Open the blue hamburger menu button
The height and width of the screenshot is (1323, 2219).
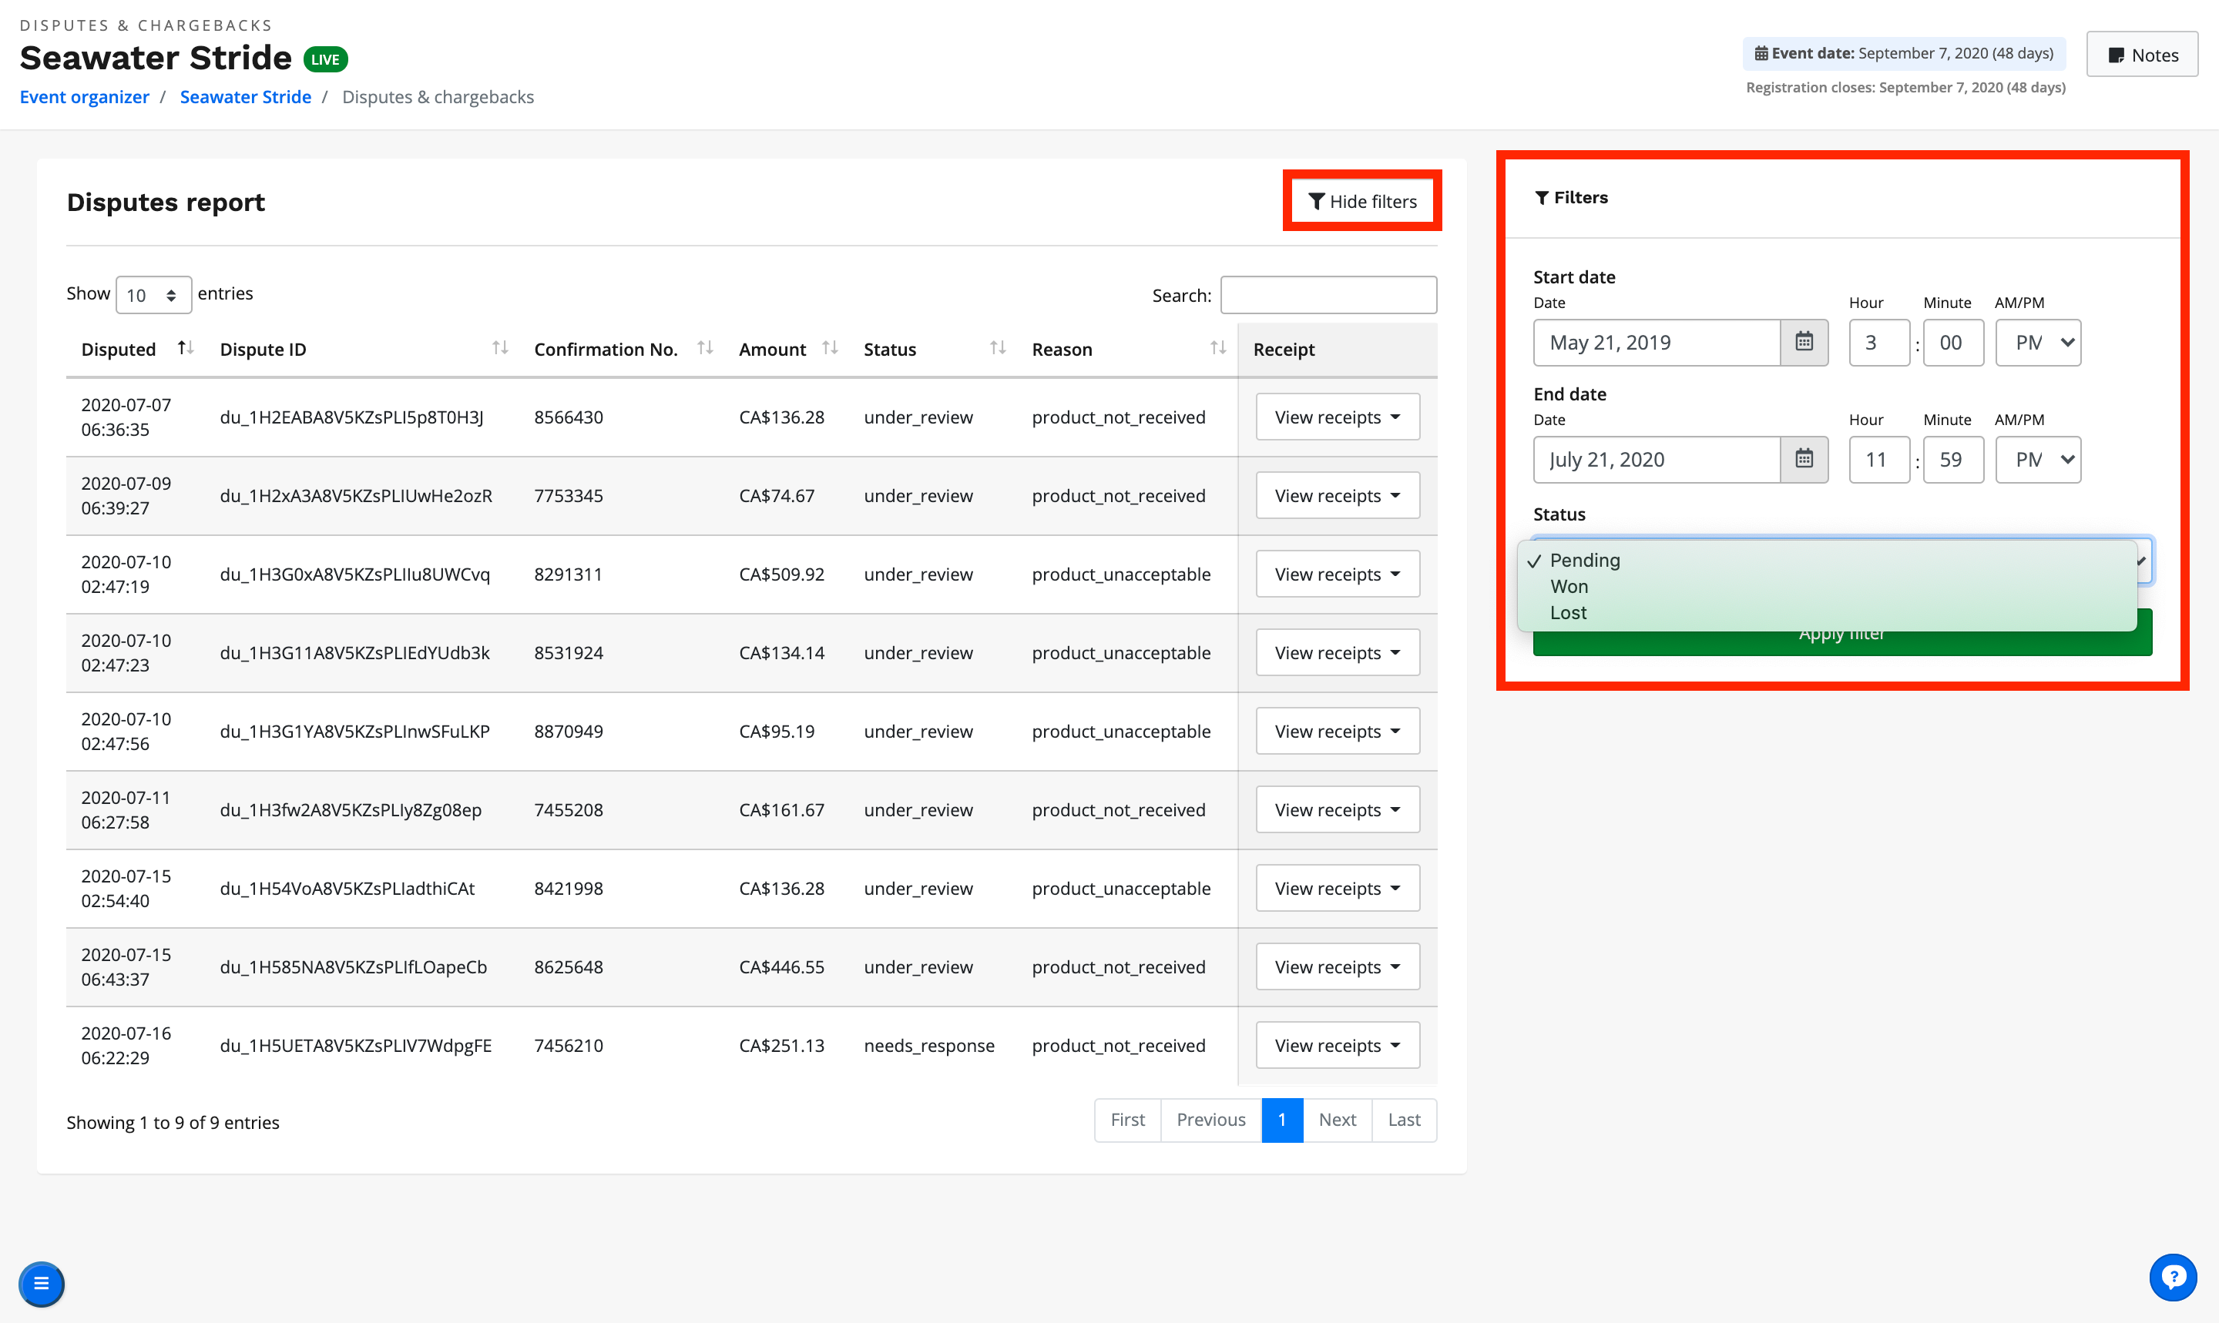pos(41,1284)
